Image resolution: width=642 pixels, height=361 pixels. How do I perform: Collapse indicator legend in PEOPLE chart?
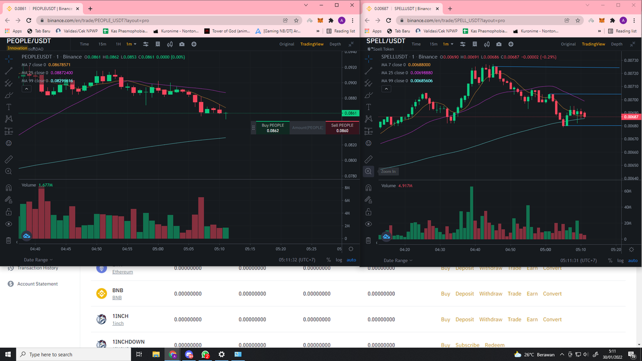pyautogui.click(x=26, y=89)
